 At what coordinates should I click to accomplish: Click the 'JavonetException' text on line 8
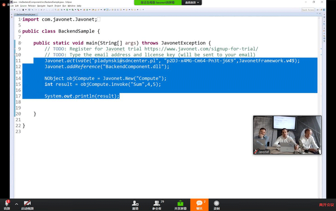point(183,43)
